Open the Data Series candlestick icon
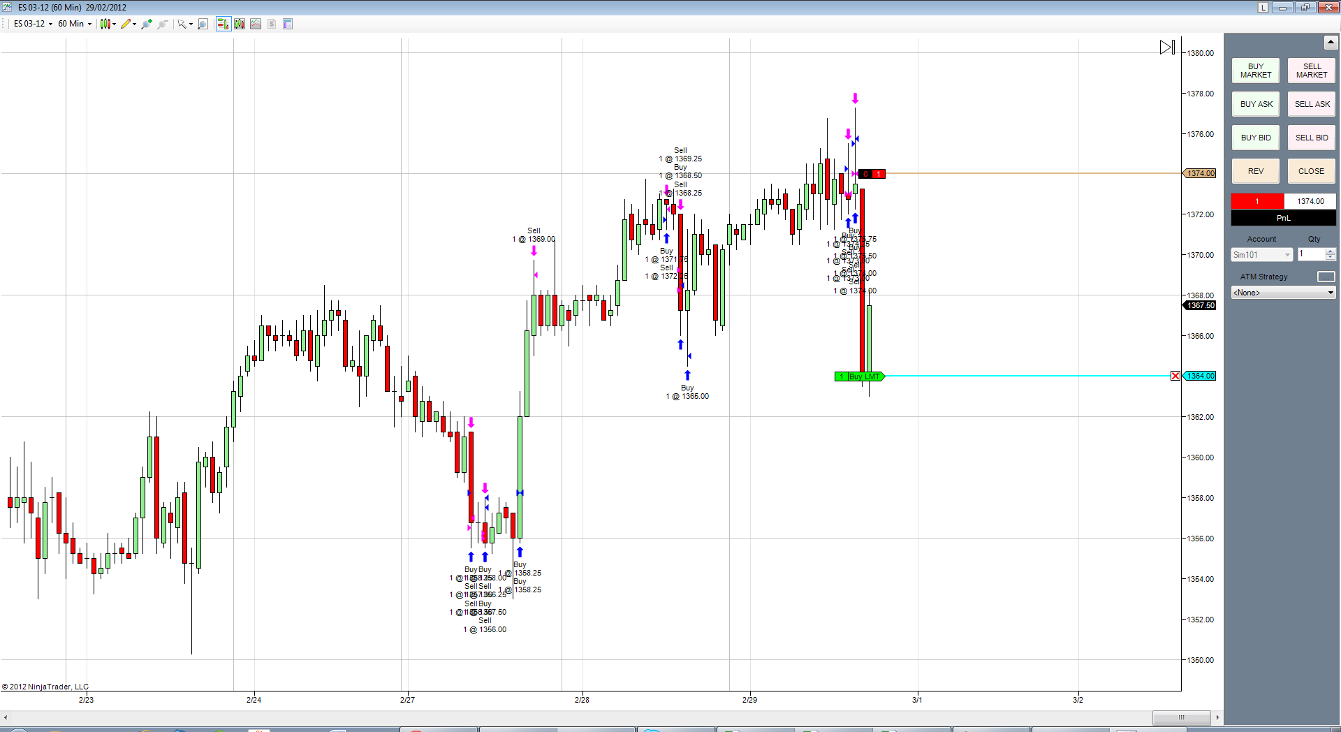 240,24
